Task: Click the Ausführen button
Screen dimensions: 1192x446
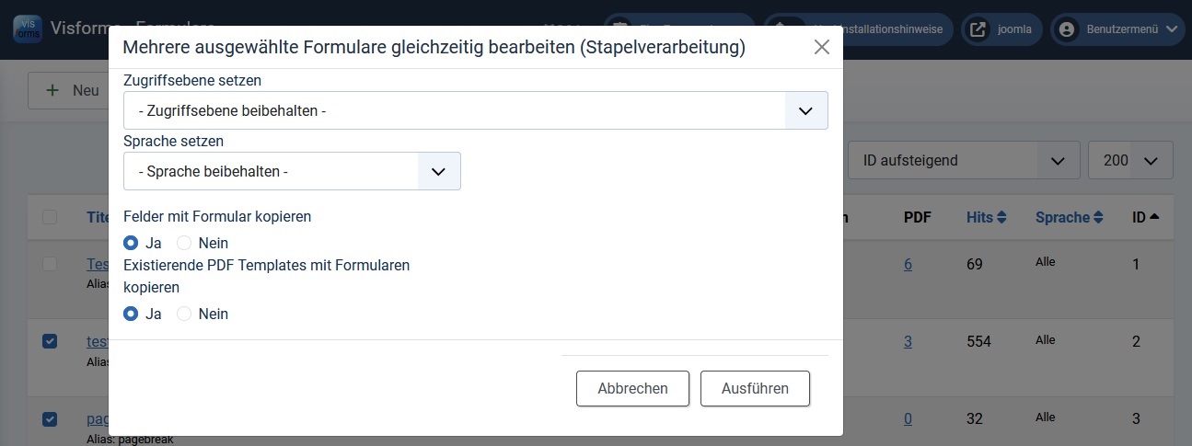Action: tap(755, 388)
